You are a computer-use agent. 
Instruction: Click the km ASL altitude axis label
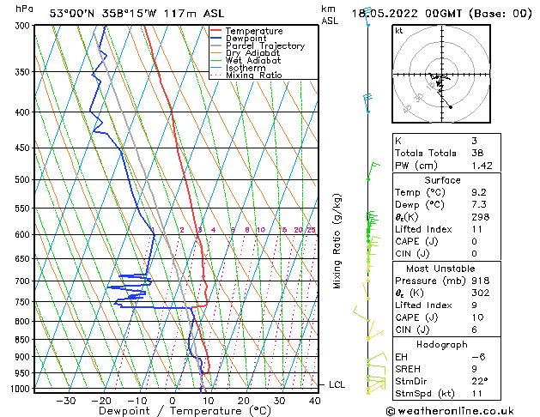pyautogui.click(x=330, y=15)
